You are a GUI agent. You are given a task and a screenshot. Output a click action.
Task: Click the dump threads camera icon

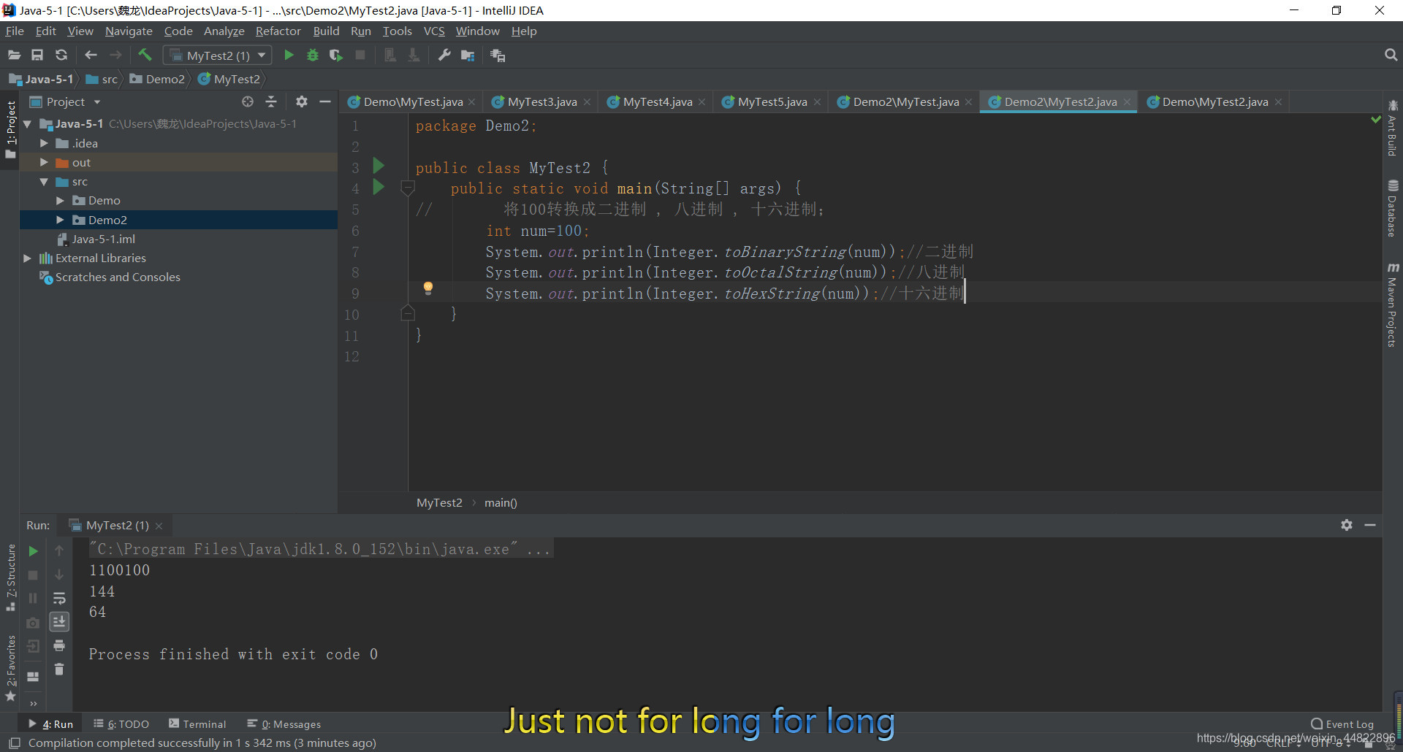(33, 623)
